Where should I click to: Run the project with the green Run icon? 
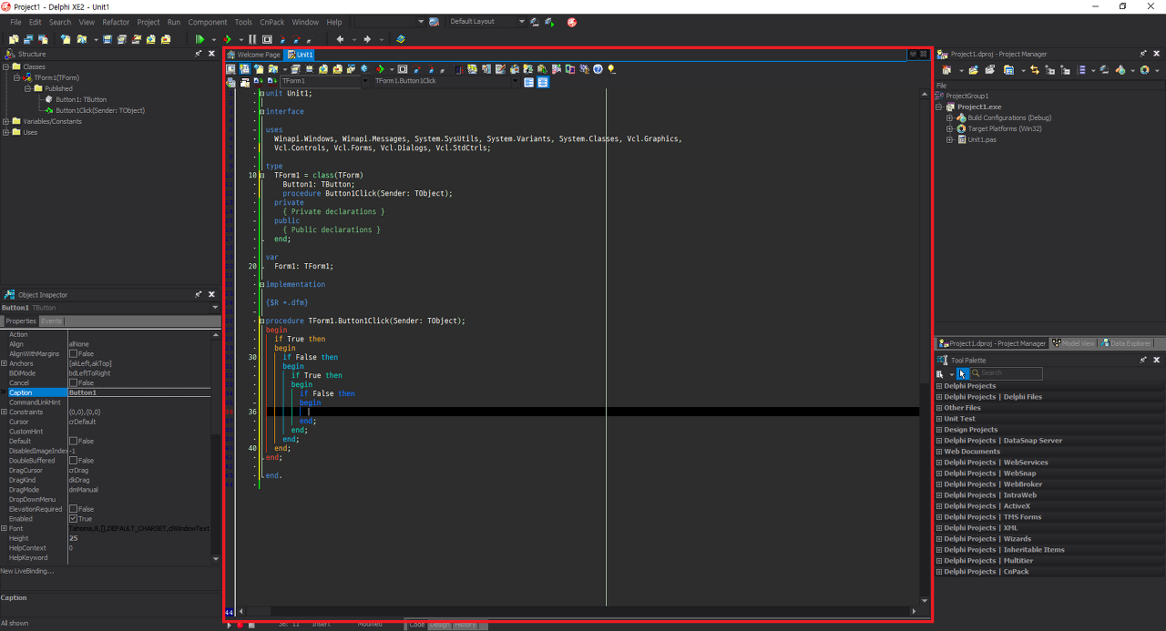pos(200,39)
